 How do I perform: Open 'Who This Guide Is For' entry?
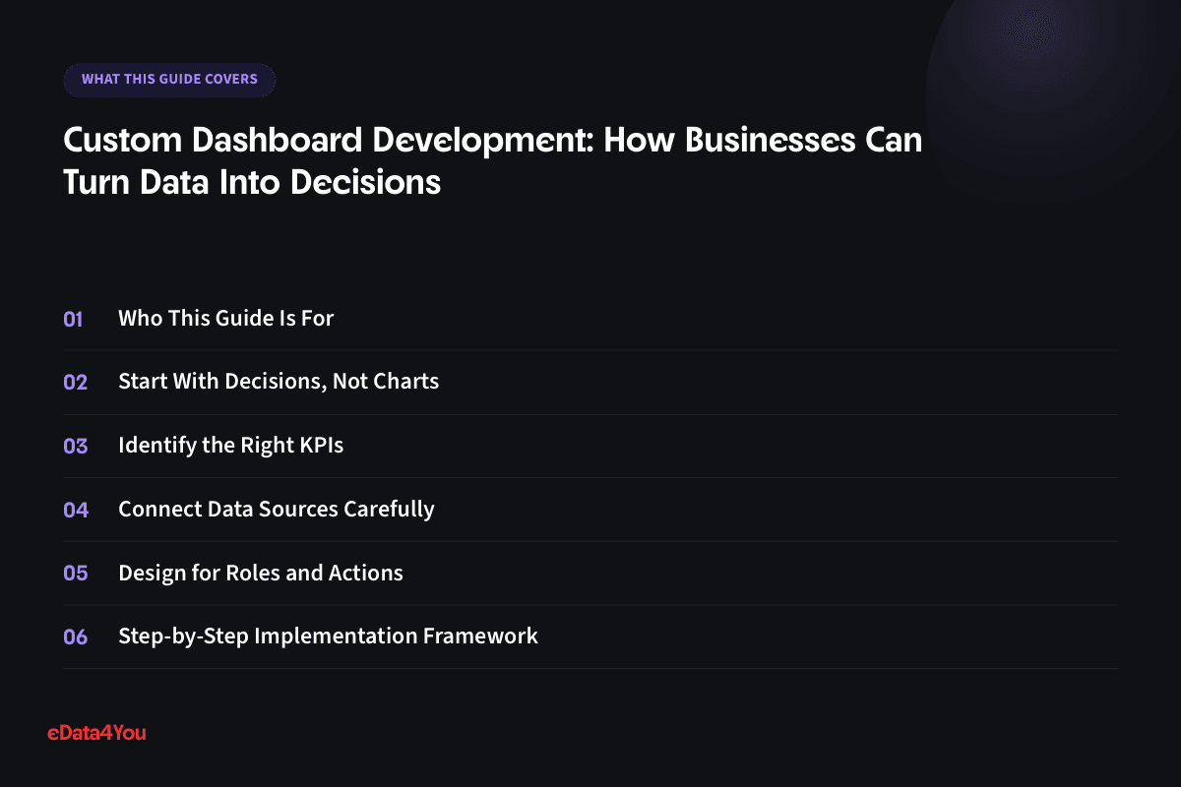tap(226, 319)
